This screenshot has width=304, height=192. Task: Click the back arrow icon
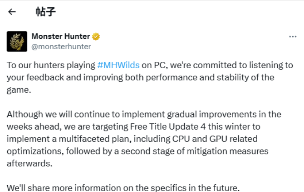(x=12, y=12)
